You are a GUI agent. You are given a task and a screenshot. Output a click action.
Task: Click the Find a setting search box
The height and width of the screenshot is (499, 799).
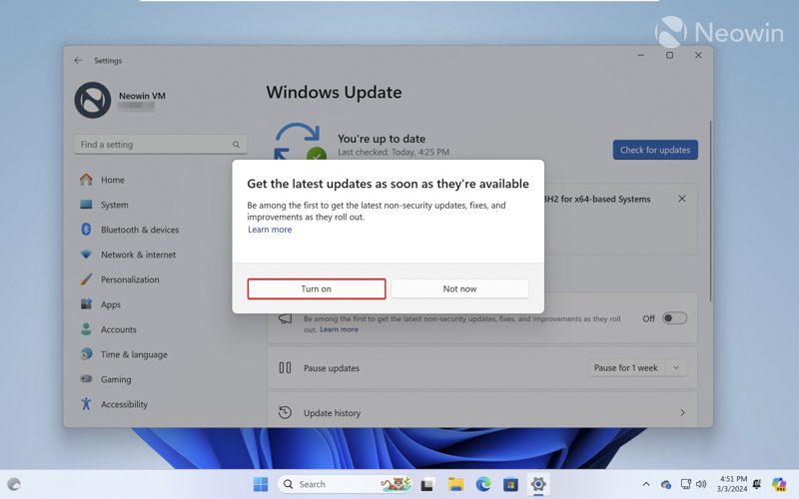pos(160,145)
